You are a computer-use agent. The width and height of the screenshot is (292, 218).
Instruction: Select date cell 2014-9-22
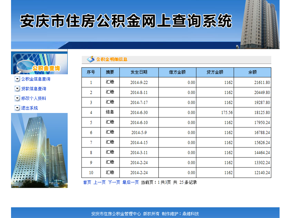[x=139, y=82]
